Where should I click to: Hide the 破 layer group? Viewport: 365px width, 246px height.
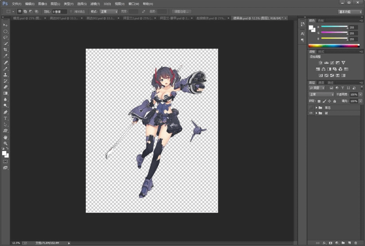pos(311,113)
